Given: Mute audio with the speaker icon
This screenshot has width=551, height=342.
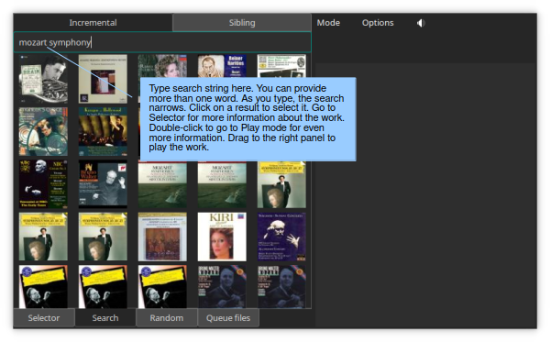Looking at the screenshot, I should 421,23.
